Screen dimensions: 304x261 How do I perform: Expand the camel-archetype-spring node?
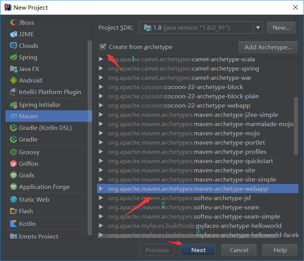point(101,69)
